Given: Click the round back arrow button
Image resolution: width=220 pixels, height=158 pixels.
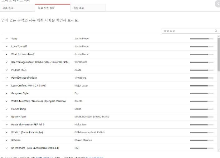Looking at the screenshot, I should pyautogui.click(x=218, y=3).
